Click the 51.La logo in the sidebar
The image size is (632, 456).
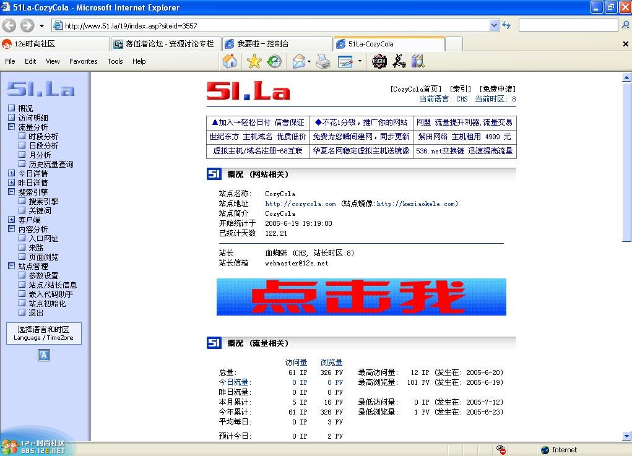[41, 89]
